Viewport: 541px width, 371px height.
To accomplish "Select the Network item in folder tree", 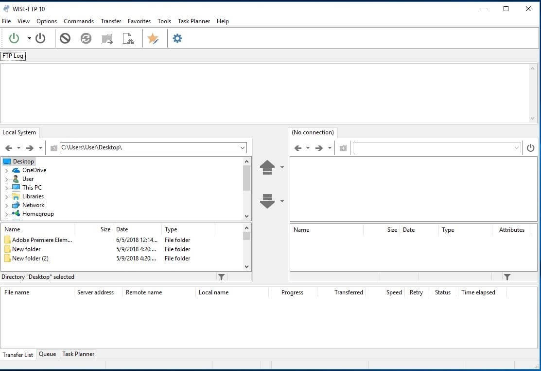I will pos(33,205).
